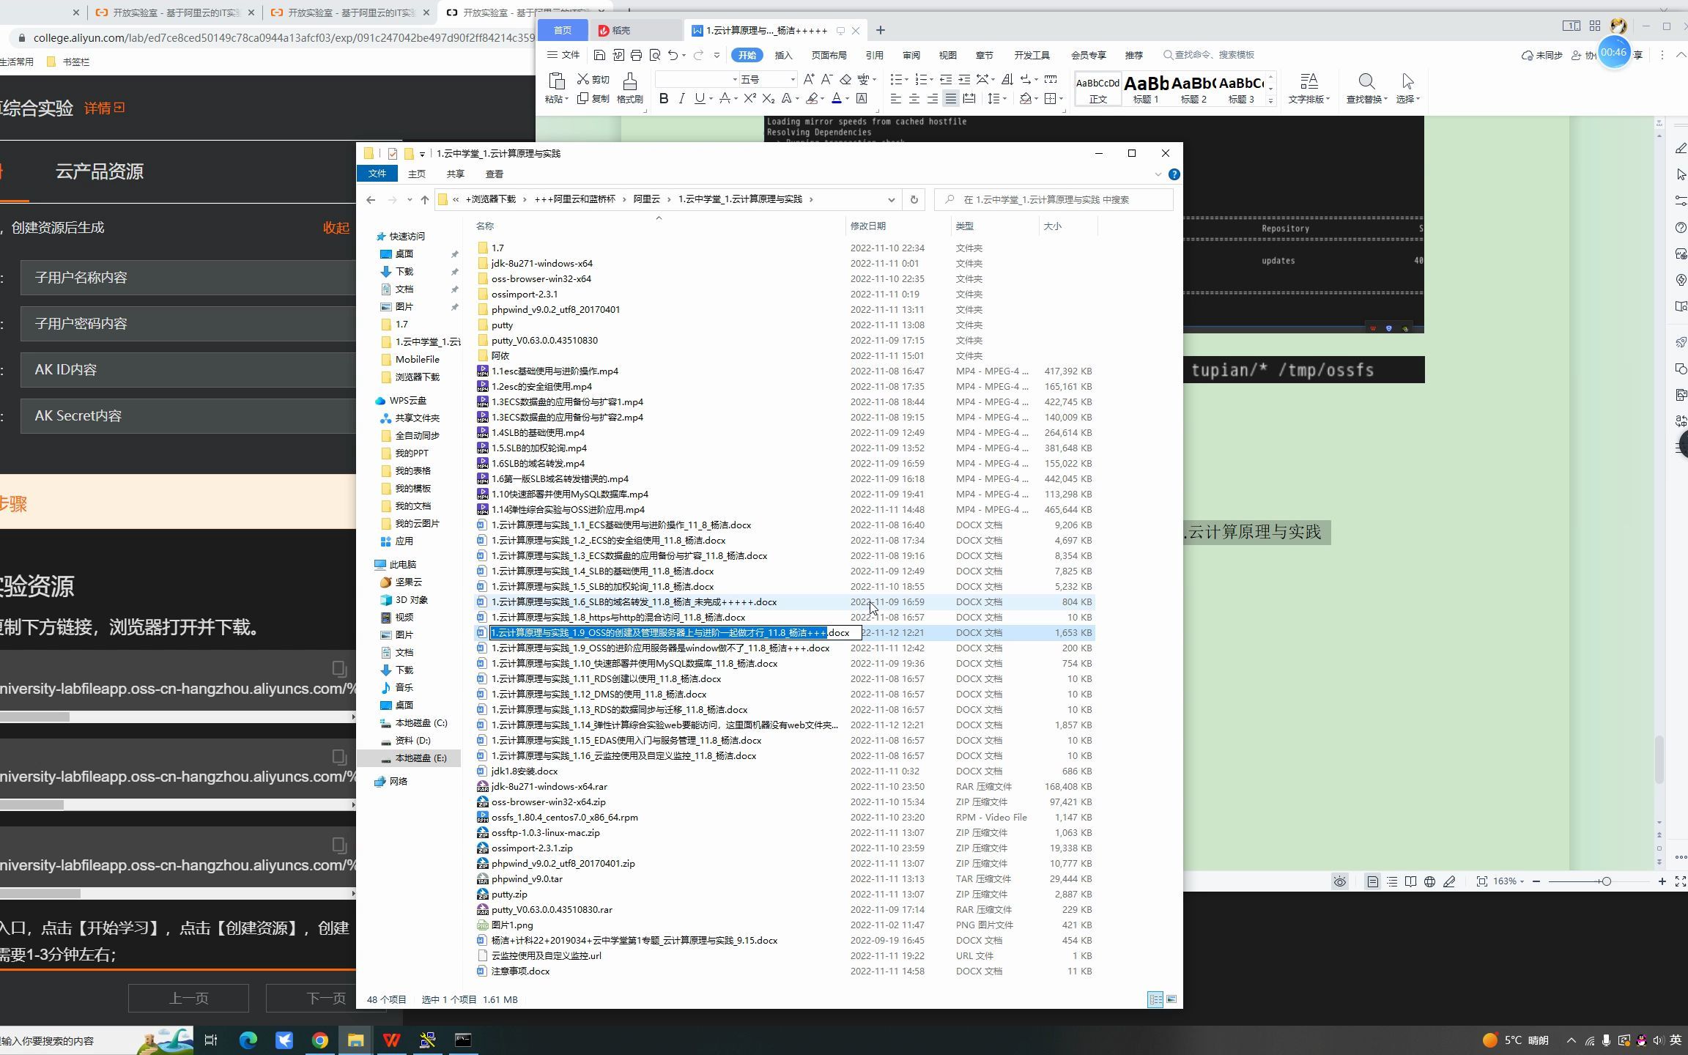This screenshot has height=1055, width=1688.
Task: Open WPS Office from the taskbar
Action: (391, 1040)
